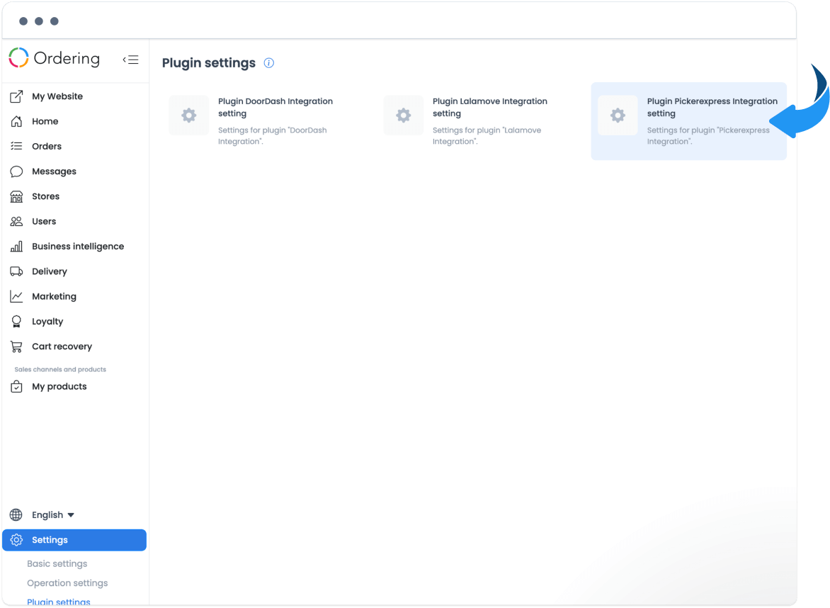The height and width of the screenshot is (608, 830).
Task: Click the Cart recovery cart icon
Action: click(x=16, y=347)
